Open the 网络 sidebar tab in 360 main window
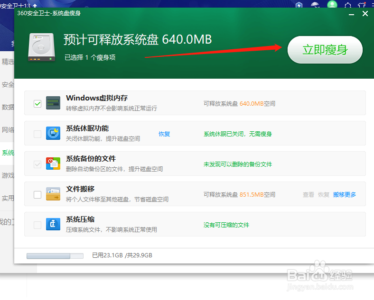Image resolution: width=374 pixels, height=300 pixels. (x=7, y=130)
